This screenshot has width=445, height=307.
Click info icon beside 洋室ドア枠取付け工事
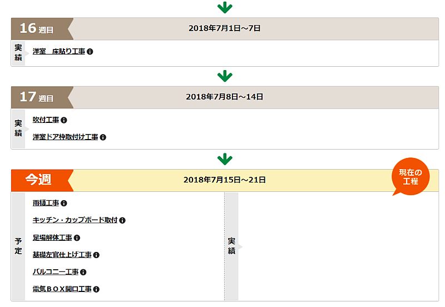tap(103, 137)
